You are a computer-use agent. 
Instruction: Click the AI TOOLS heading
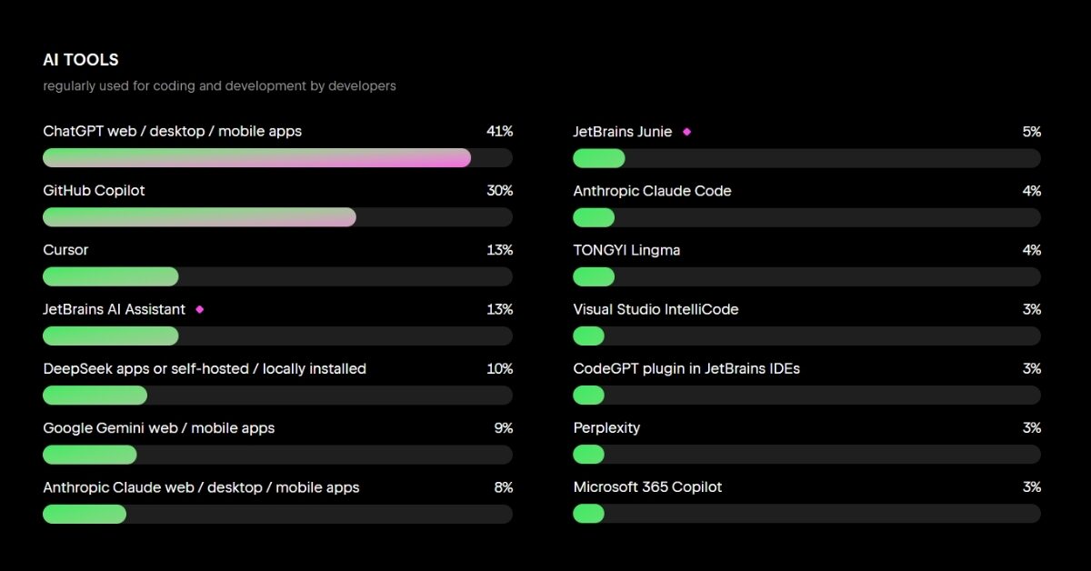81,60
